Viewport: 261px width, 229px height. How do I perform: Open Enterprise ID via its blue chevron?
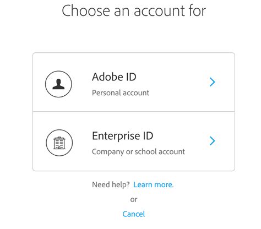[212, 141]
